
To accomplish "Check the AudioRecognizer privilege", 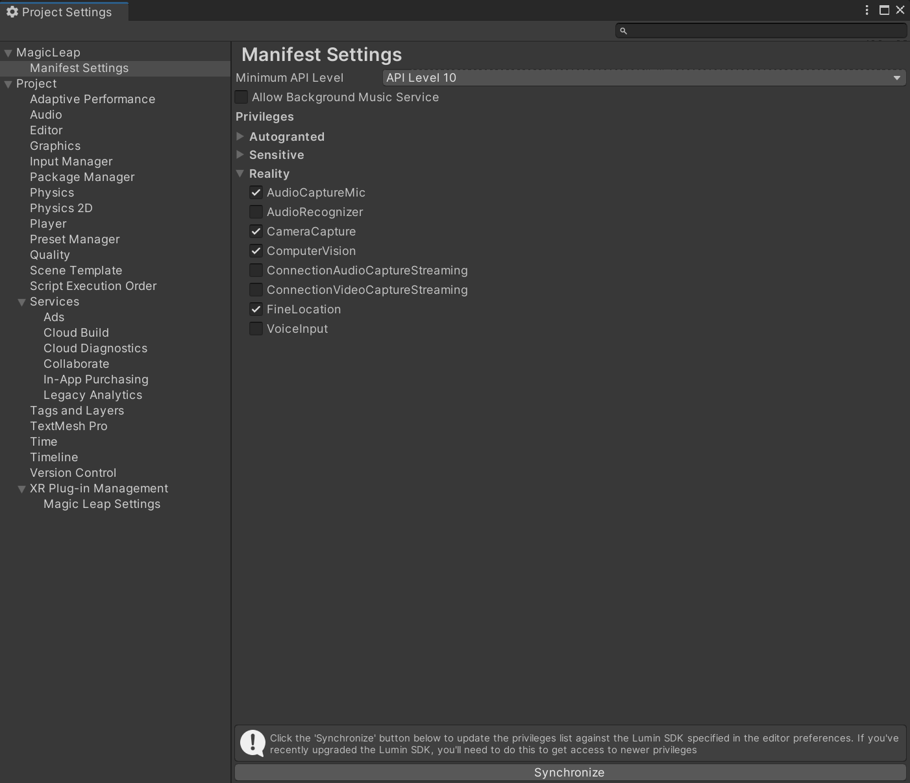I will (256, 212).
